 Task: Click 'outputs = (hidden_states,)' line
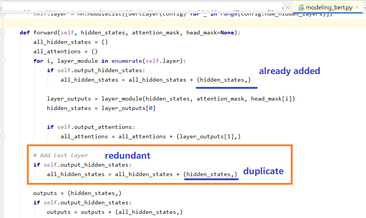[x=77, y=193]
